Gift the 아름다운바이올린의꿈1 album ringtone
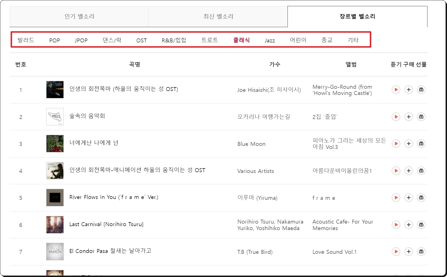This screenshot has width=447, height=277. click(421, 171)
